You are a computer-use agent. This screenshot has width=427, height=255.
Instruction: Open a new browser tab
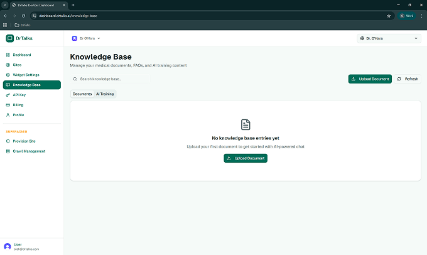73,5
